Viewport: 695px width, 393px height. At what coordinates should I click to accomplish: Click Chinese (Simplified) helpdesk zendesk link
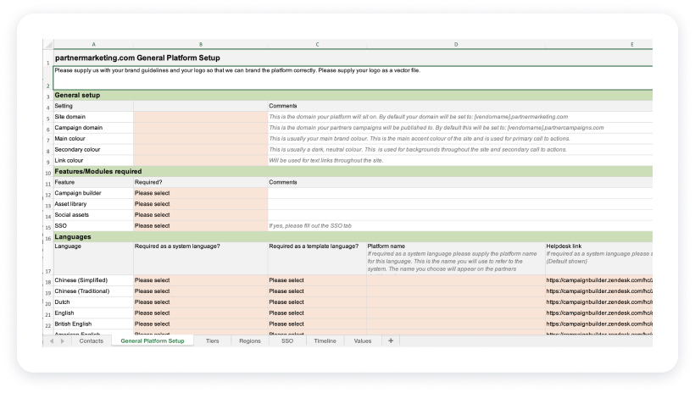pos(598,280)
